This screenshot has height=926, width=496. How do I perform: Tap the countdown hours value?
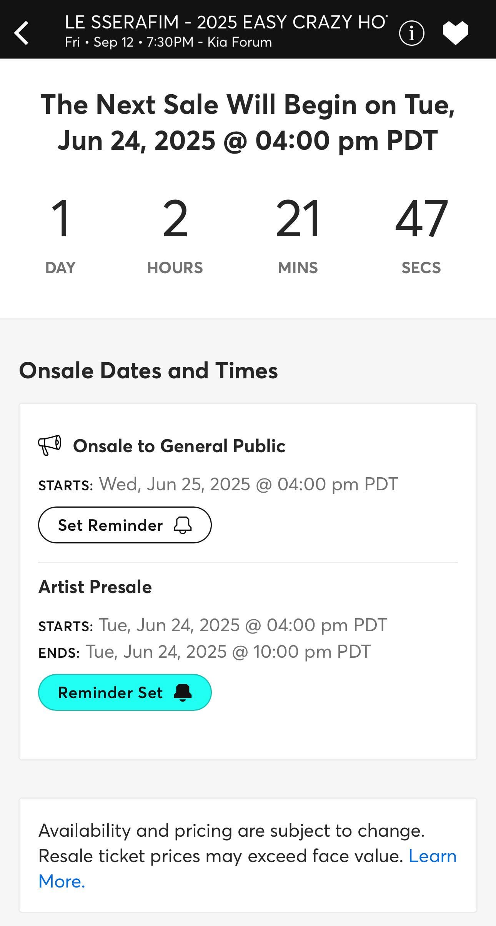point(175,218)
